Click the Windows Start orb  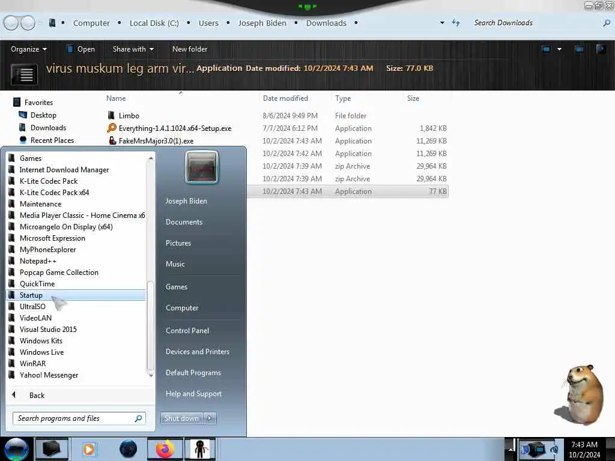pos(16,449)
